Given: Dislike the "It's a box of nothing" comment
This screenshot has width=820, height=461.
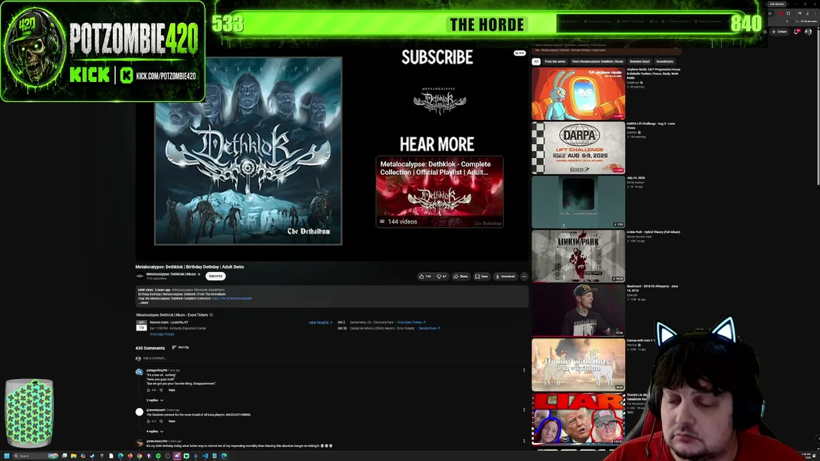Looking at the screenshot, I should pos(161,390).
